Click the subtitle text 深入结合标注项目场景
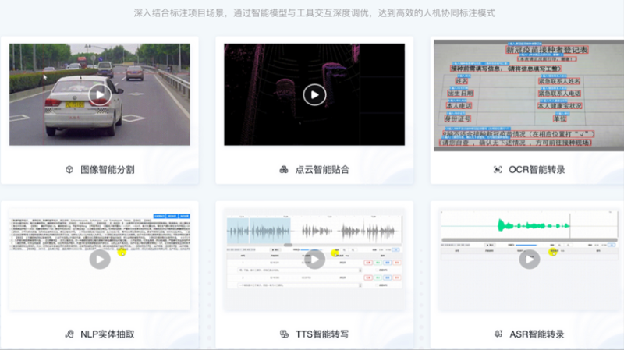 (180, 13)
